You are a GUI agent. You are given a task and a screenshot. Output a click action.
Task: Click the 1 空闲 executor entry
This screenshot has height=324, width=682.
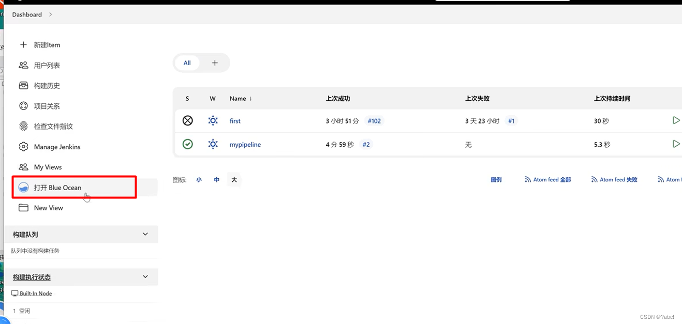point(21,311)
